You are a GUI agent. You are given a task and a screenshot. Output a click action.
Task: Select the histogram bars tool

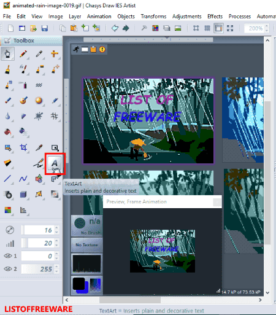(23, 210)
